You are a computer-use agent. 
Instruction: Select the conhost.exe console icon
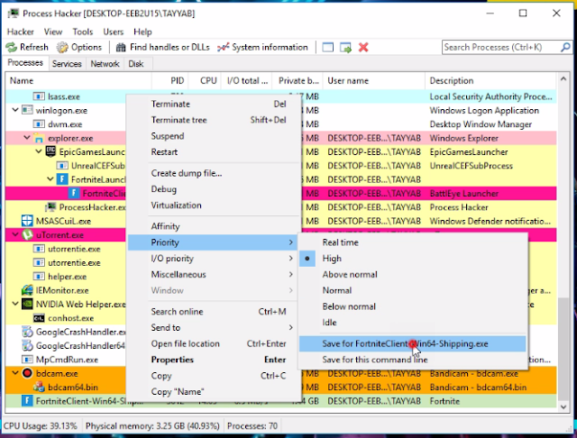(x=39, y=318)
